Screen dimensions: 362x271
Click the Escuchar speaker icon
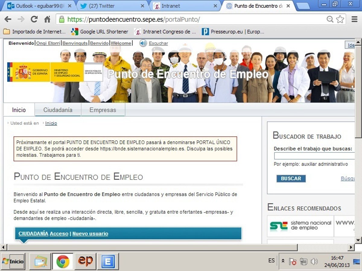coord(143,43)
